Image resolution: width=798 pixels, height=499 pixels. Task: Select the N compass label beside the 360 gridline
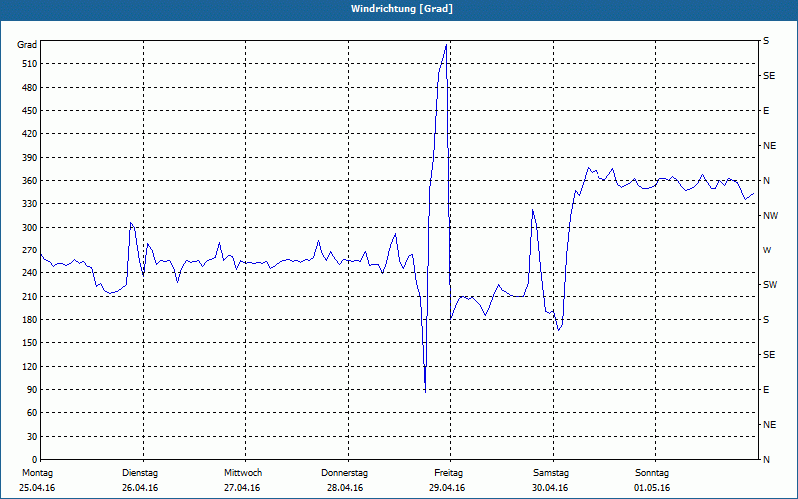766,181
